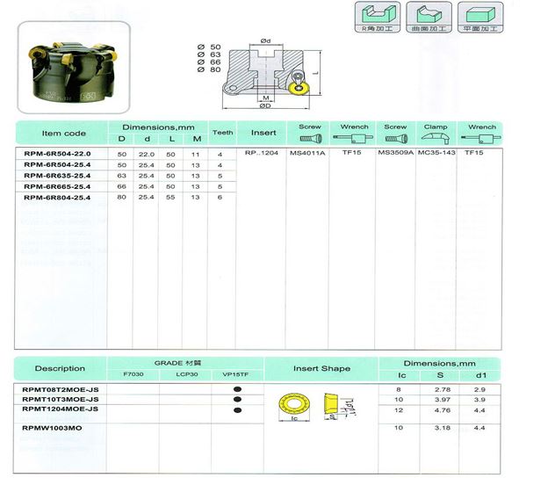Click the Insert Shape header
Screen dimensions: 555x485
(321, 368)
